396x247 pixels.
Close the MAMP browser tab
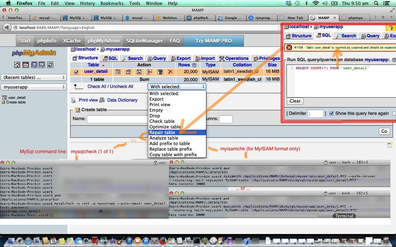tap(334, 18)
